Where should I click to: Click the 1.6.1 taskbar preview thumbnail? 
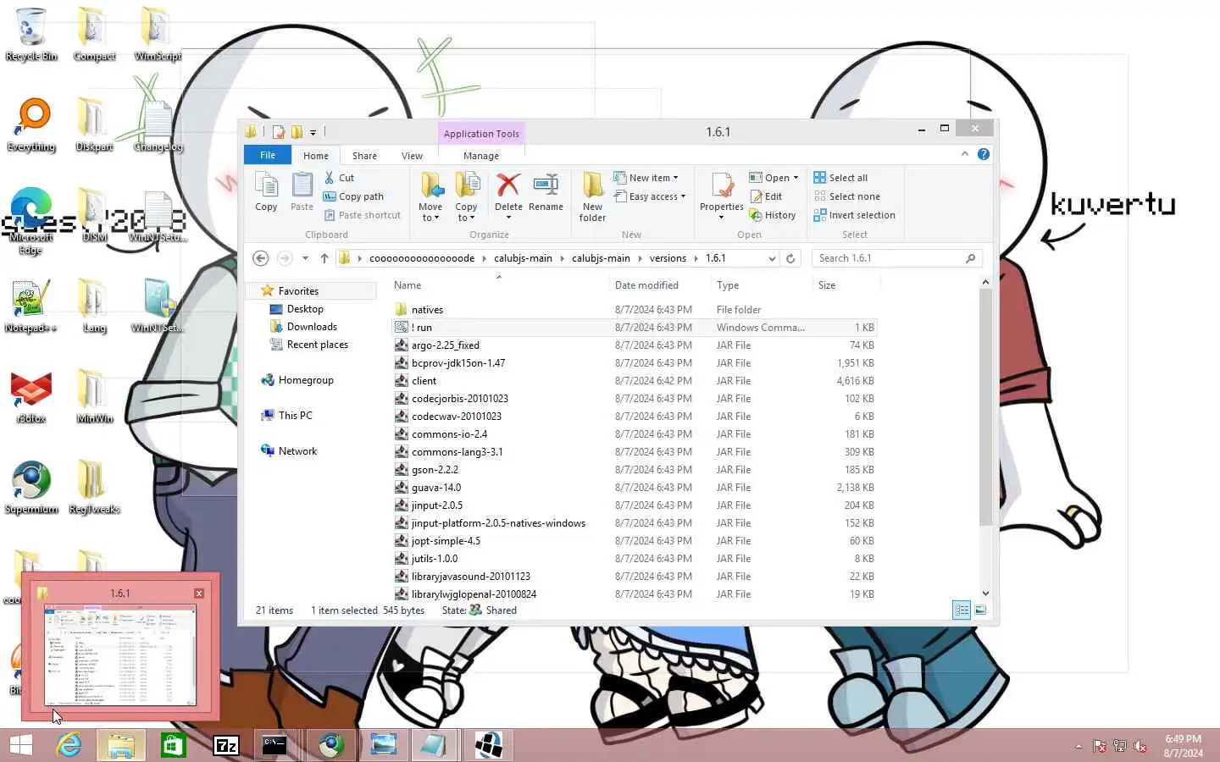click(120, 654)
